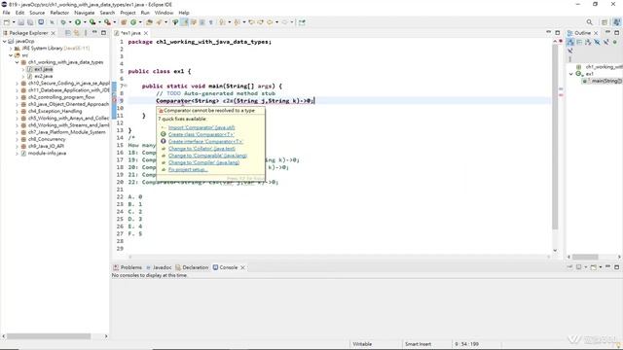Click the Save toolbar icon
The width and height of the screenshot is (623, 350).
point(20,22)
